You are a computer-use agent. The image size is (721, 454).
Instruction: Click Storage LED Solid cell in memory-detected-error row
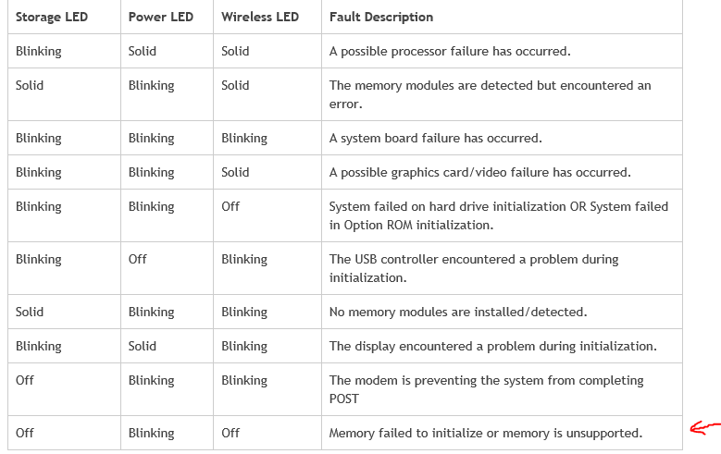coord(30,85)
